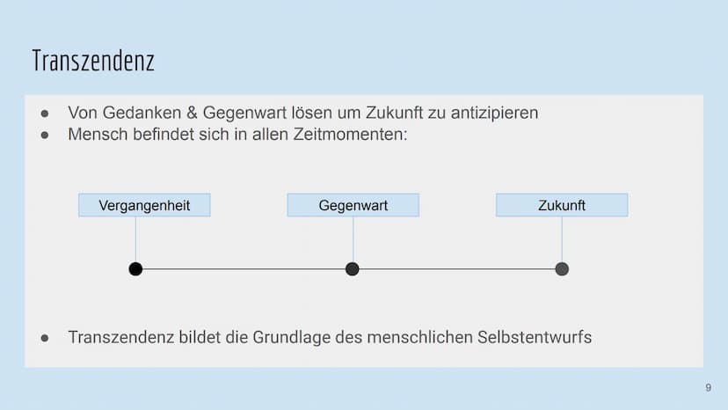728x410 pixels.
Task: Click the gray dot under Zukunft
Action: point(562,268)
